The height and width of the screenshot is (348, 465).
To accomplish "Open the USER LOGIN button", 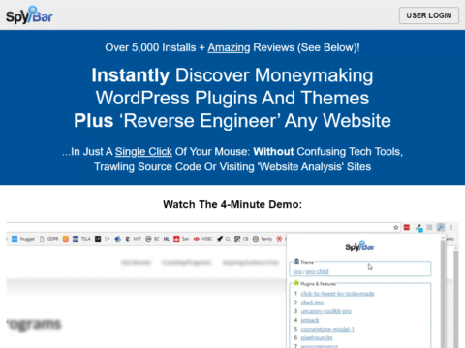I will (429, 15).
